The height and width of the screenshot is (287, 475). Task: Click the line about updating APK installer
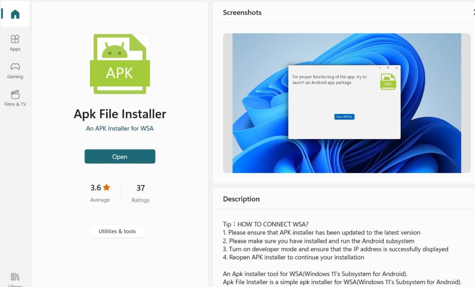point(321,232)
